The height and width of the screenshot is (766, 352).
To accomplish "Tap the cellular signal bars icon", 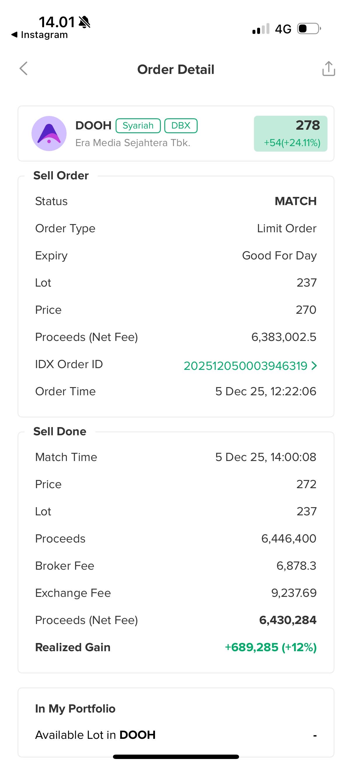I will pyautogui.click(x=261, y=29).
